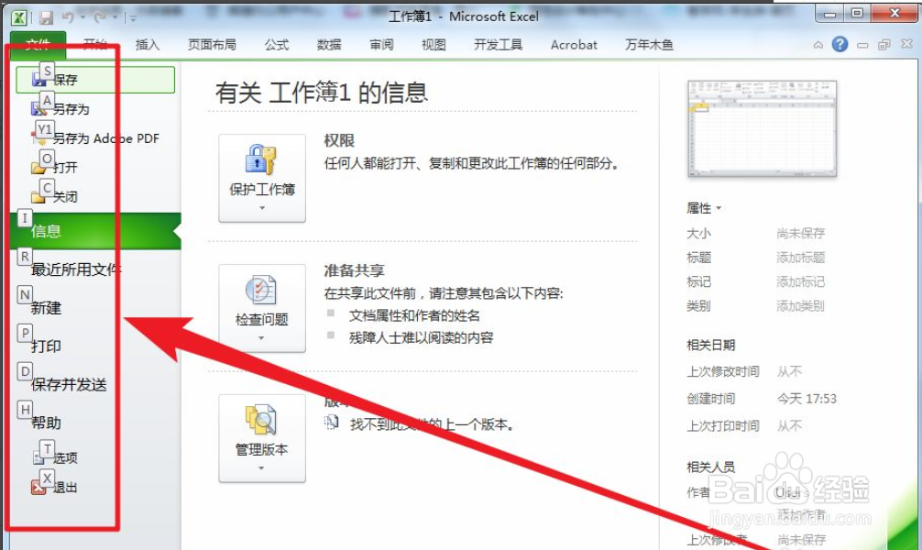Restore the workbook window (inner restore)
This screenshot has width=922, height=550.
884,45
